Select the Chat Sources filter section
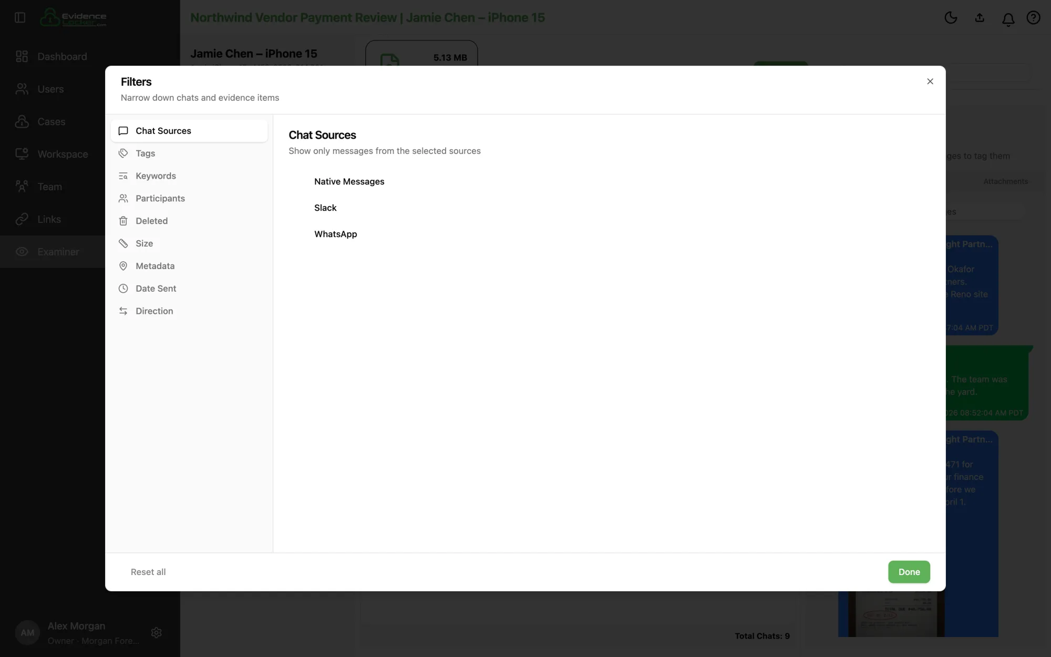The image size is (1051, 657). click(189, 131)
